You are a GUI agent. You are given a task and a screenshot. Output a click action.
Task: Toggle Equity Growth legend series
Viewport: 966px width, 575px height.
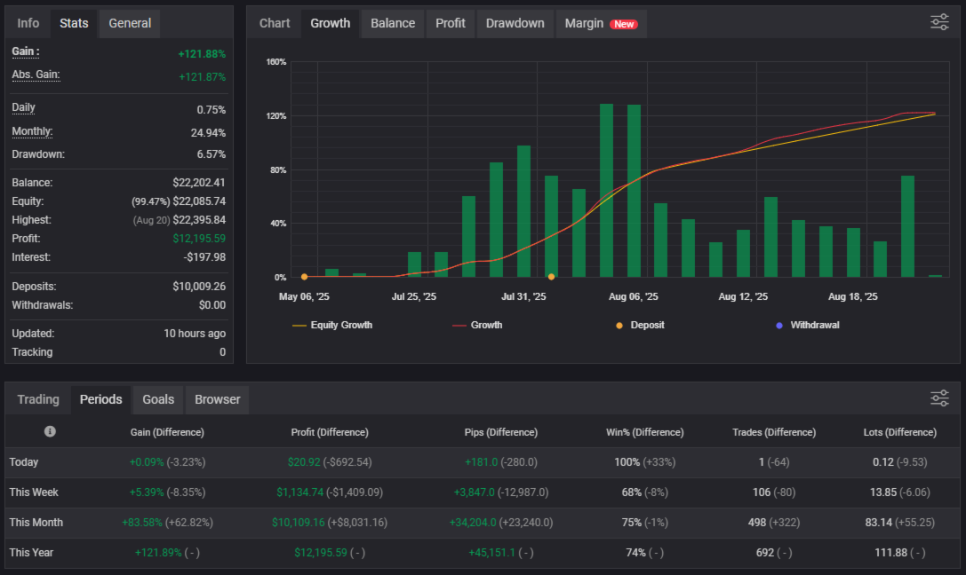[332, 325]
